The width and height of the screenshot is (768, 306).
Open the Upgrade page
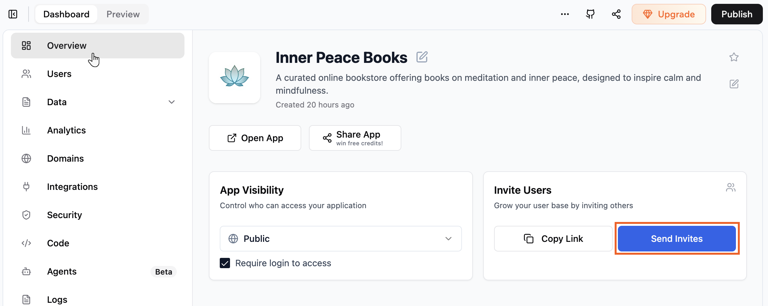(x=668, y=14)
